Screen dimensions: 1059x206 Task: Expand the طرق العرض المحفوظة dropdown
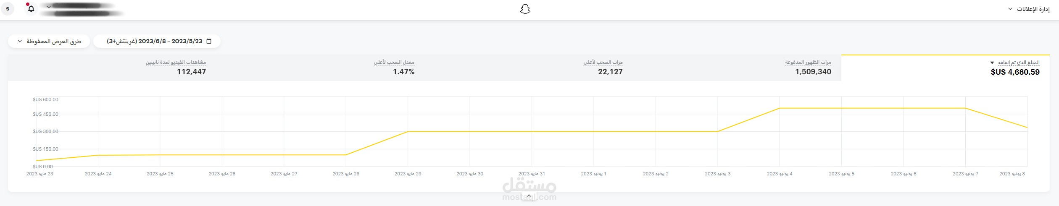pos(49,41)
